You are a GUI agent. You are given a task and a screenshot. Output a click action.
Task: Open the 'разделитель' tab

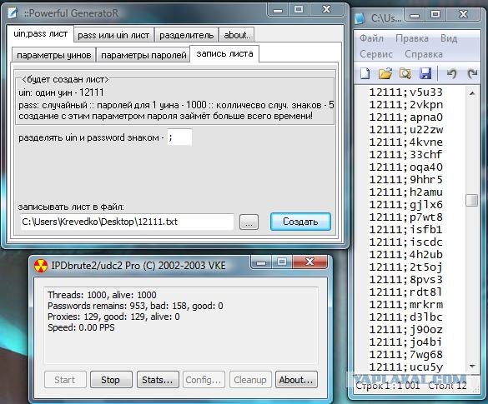[186, 35]
